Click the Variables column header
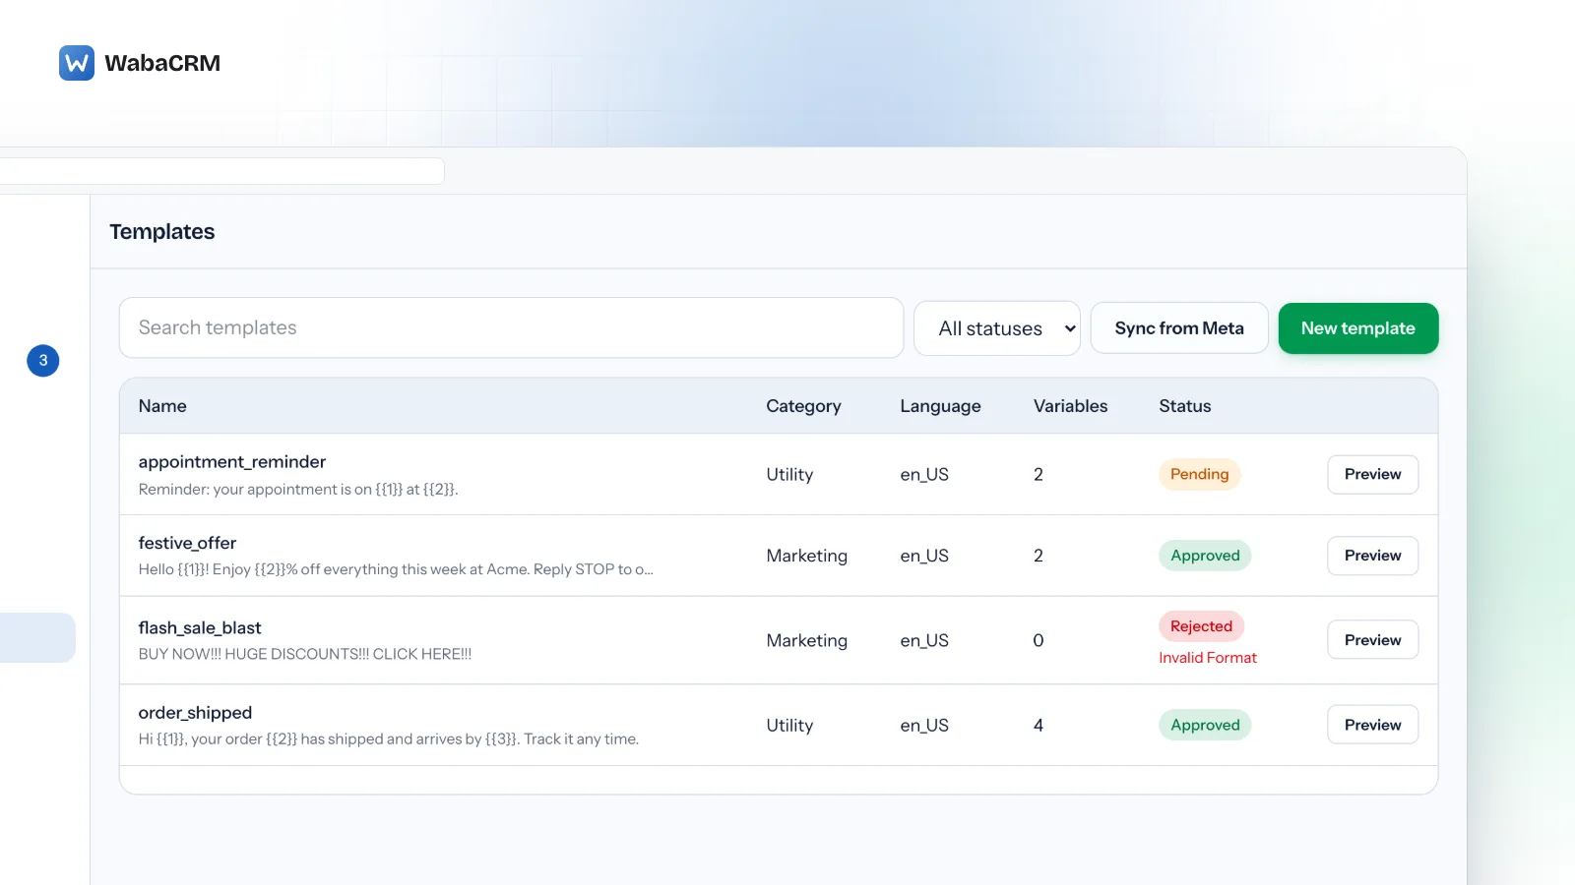The width and height of the screenshot is (1575, 885). [1070, 406]
